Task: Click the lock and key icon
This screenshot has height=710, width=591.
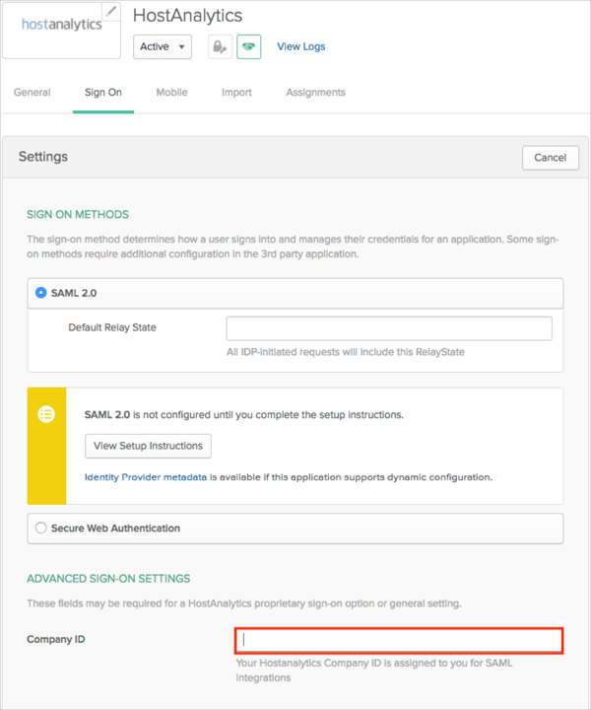Action: pyautogui.click(x=220, y=46)
